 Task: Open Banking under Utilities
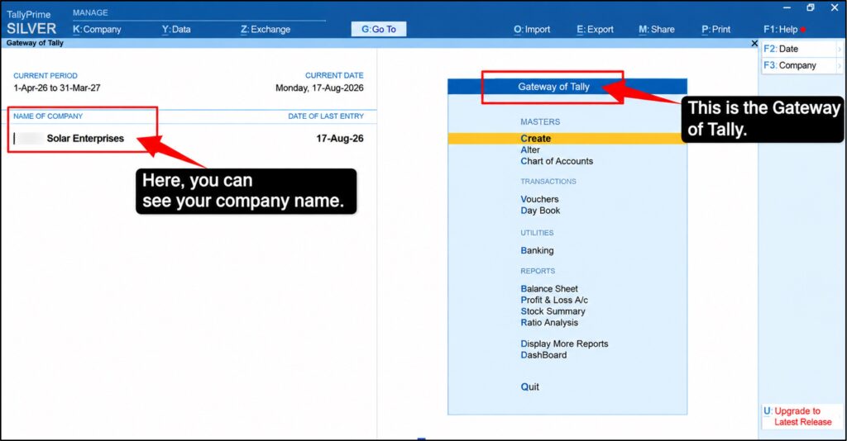pyautogui.click(x=537, y=251)
